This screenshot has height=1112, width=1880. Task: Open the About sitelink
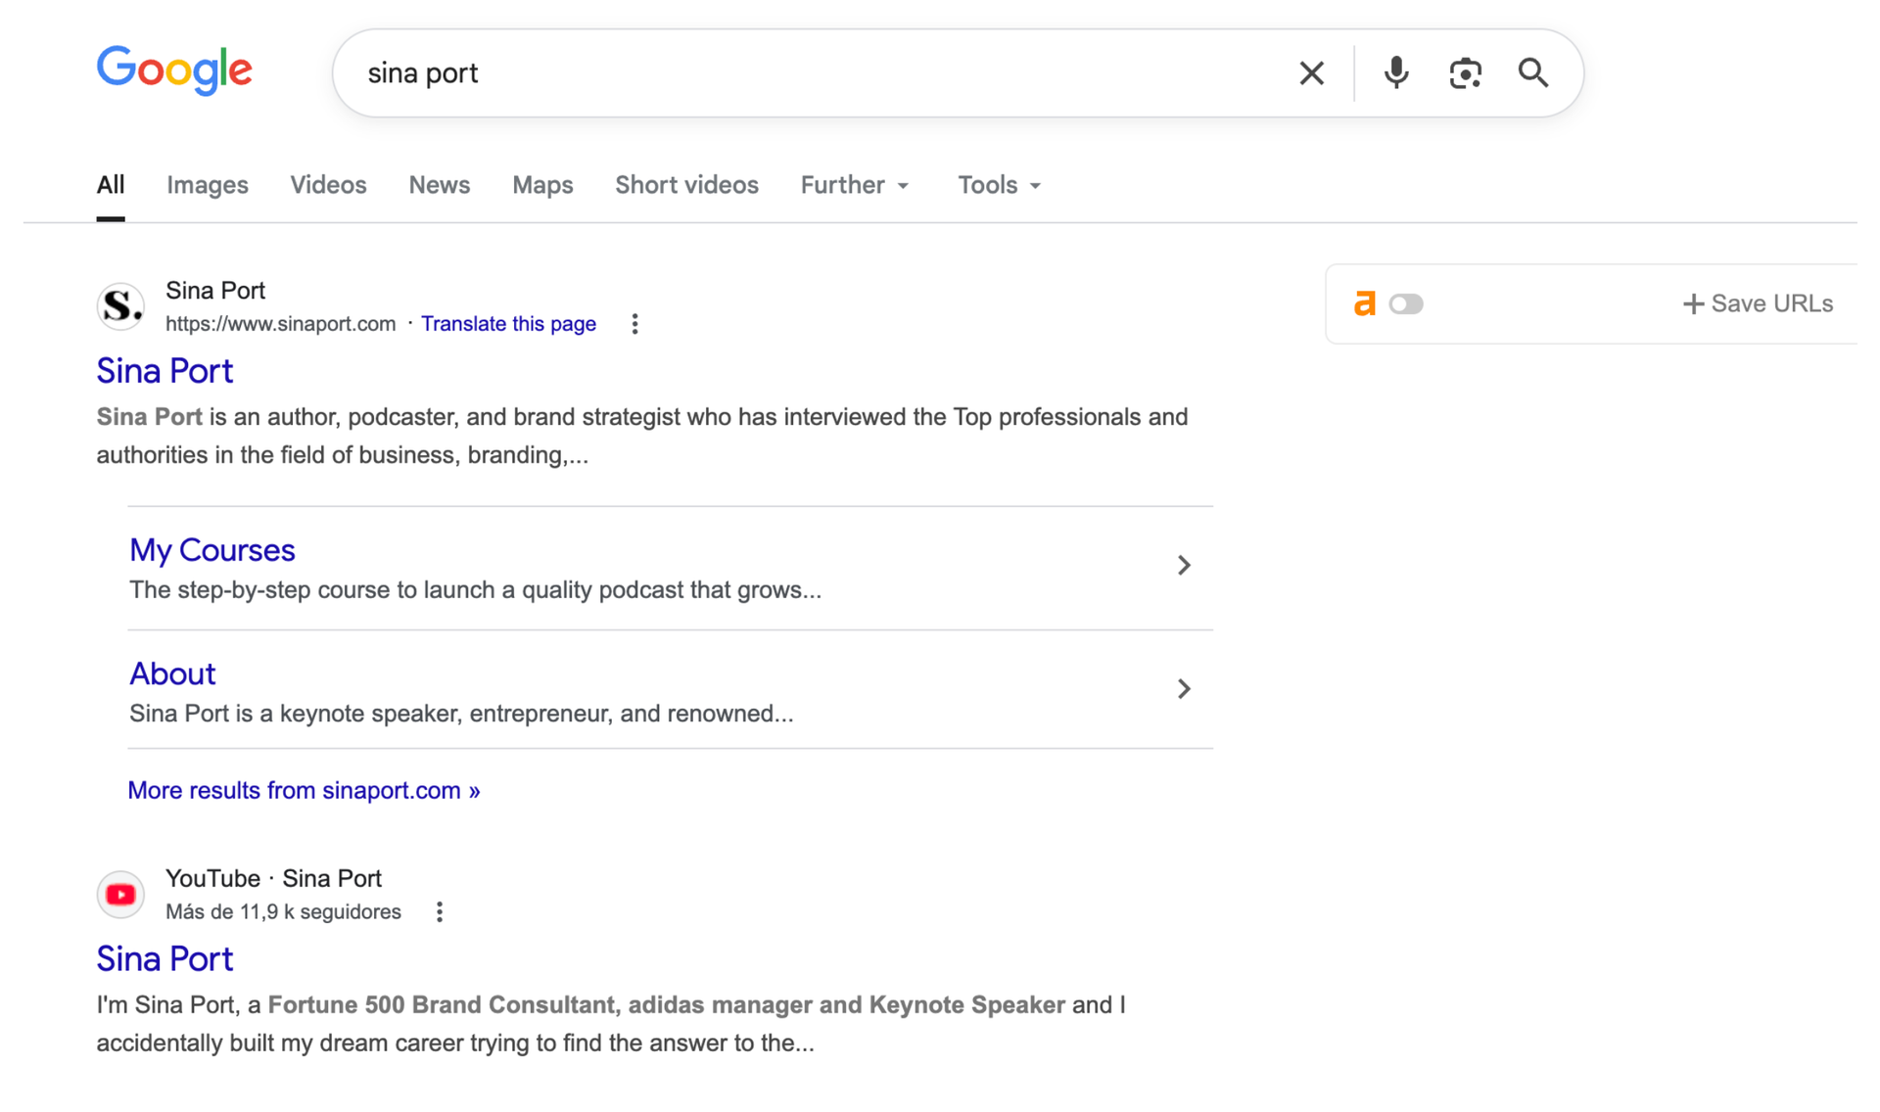(x=172, y=673)
